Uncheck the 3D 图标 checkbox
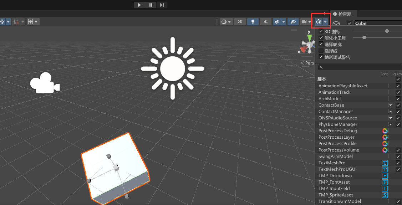The width and height of the screenshot is (402, 205). point(321,31)
